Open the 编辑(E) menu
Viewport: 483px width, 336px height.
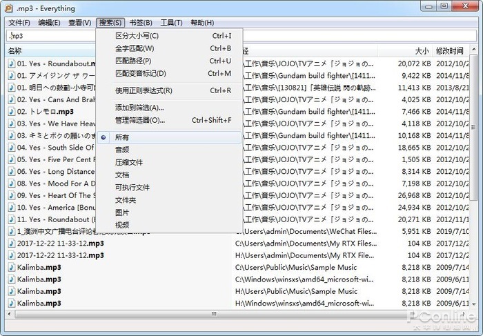pyautogui.click(x=49, y=23)
